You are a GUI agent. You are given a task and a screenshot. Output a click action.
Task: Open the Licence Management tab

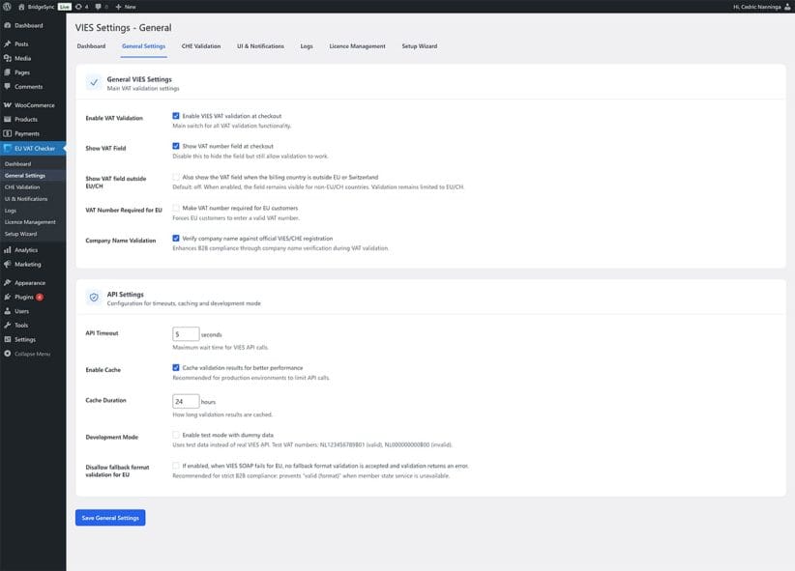point(357,45)
